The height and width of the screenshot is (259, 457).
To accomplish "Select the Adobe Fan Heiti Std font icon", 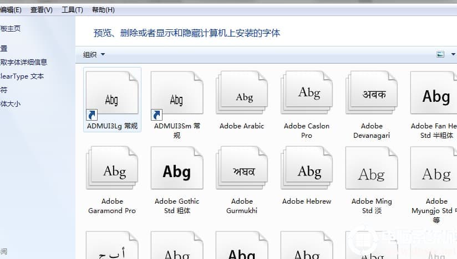I will (x=434, y=93).
